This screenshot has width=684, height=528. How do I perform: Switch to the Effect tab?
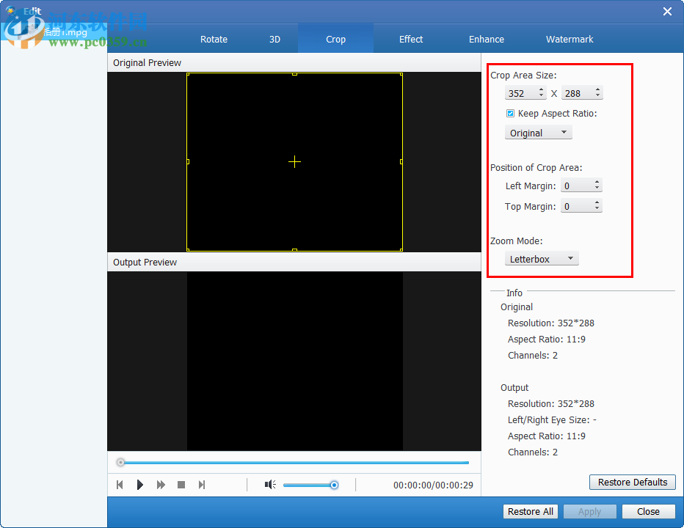411,39
